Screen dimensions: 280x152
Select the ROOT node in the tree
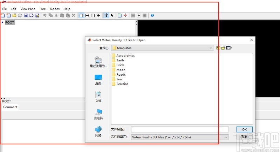pos(10,22)
